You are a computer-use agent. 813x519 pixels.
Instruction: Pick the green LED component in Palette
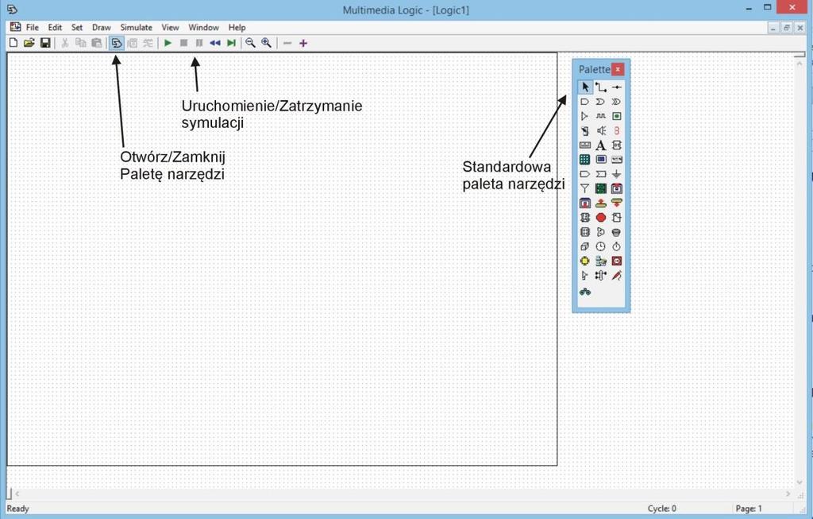[x=616, y=116]
